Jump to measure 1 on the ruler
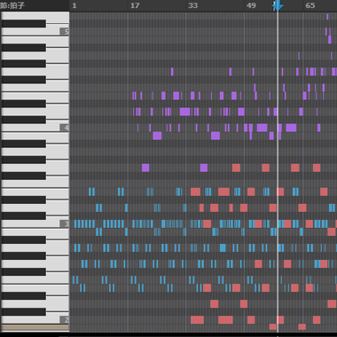Viewport: 337px width, 337px height. 74,5
